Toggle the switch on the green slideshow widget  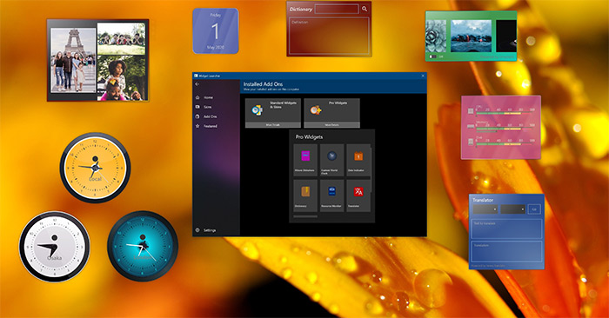[x=432, y=56]
